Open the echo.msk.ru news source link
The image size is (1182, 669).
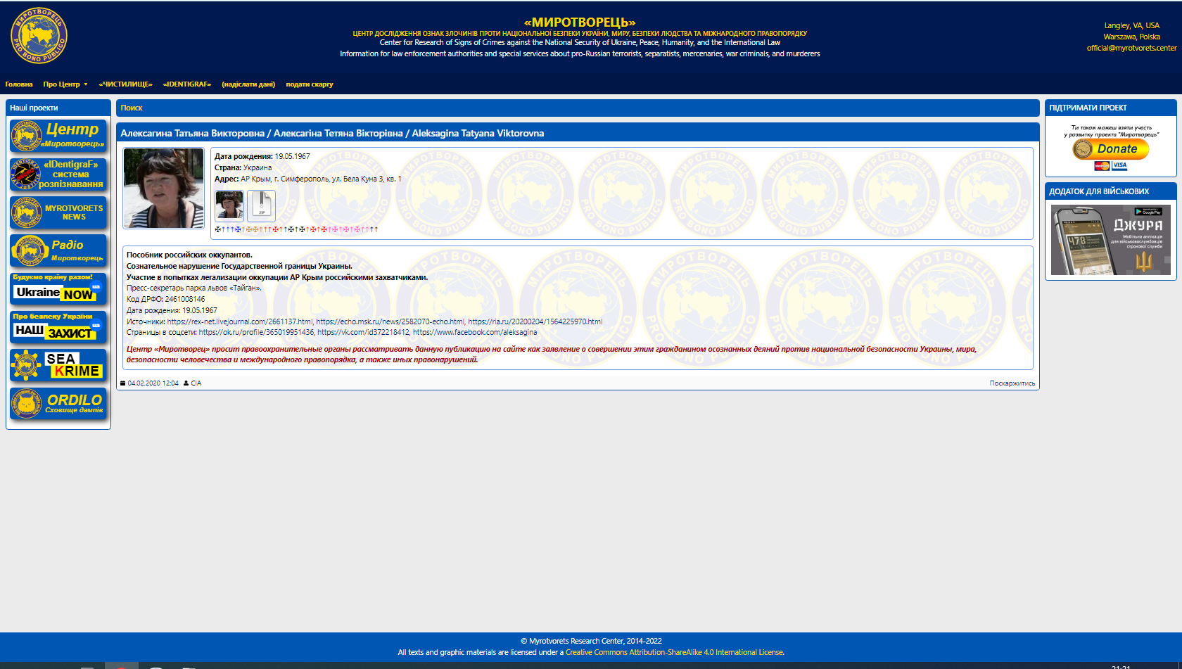(x=390, y=321)
